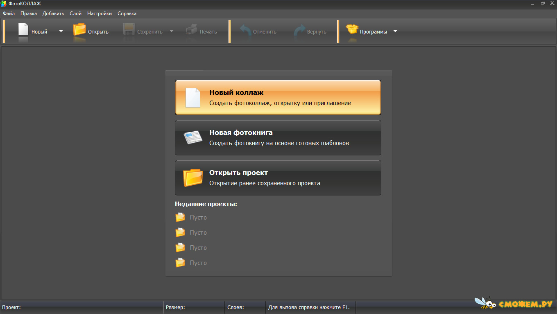Open the Настройки menu
This screenshot has width=557, height=314.
point(100,13)
